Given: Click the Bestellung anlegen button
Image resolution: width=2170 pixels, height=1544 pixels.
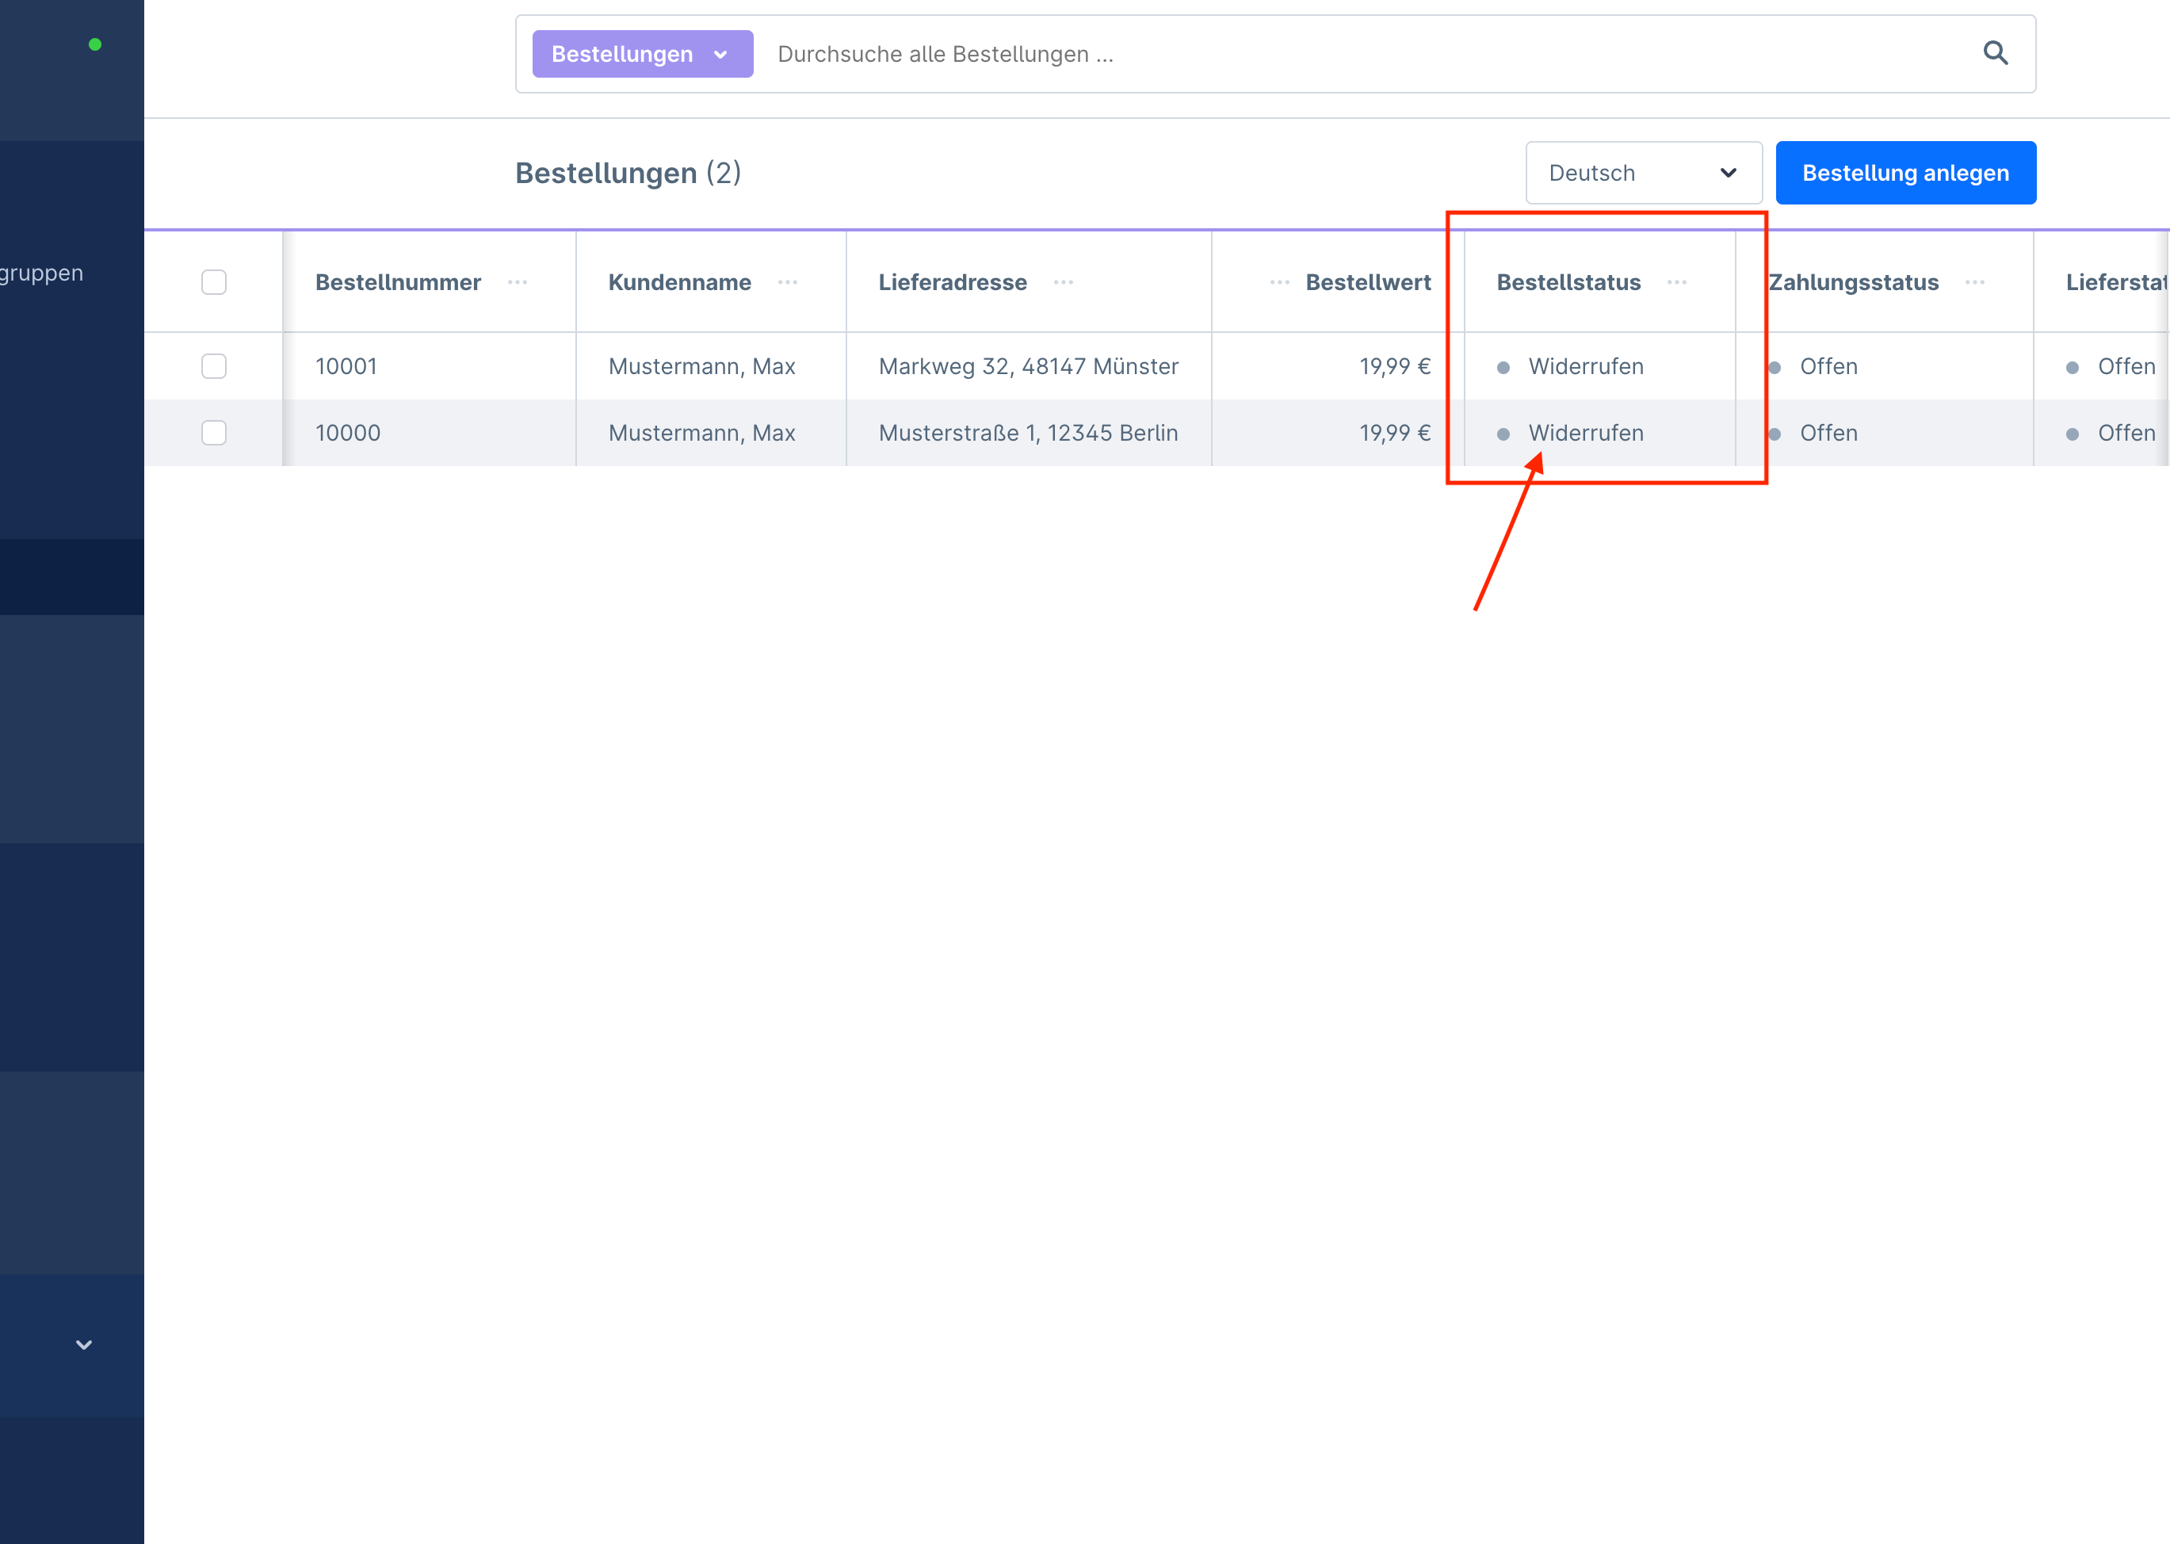Looking at the screenshot, I should point(1904,173).
